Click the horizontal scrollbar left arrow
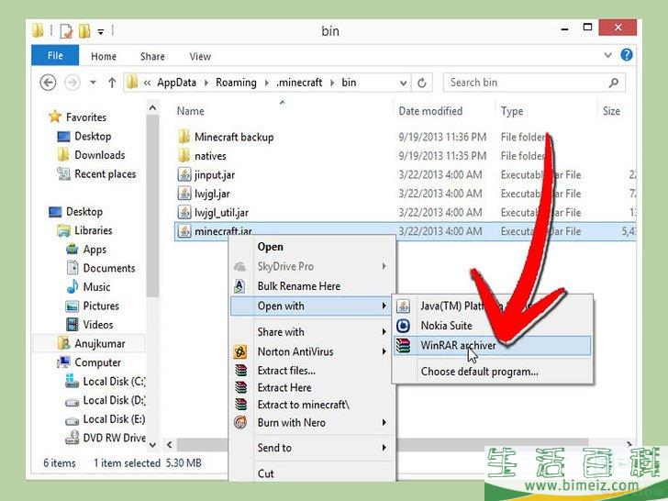The image size is (668, 501). (x=170, y=445)
